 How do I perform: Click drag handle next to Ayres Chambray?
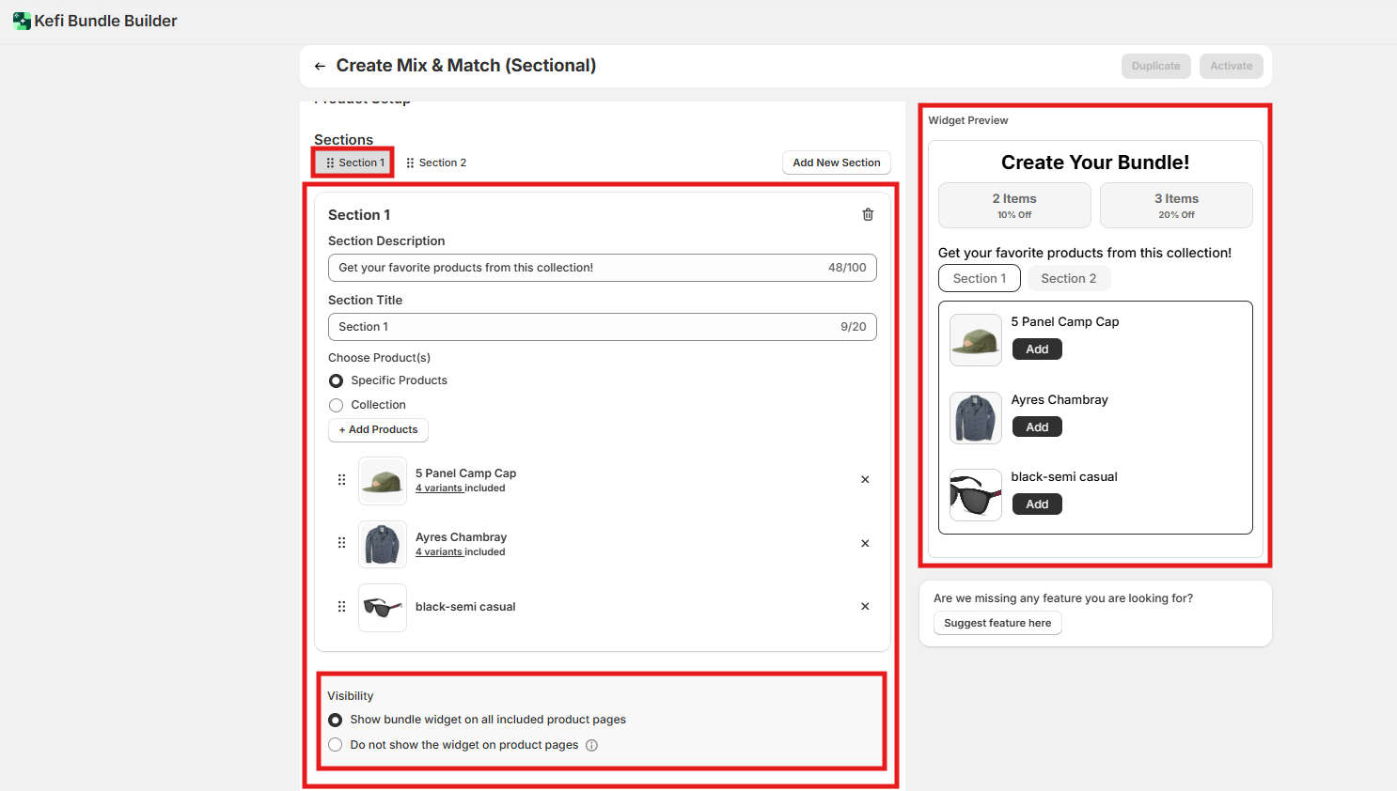pyautogui.click(x=341, y=543)
